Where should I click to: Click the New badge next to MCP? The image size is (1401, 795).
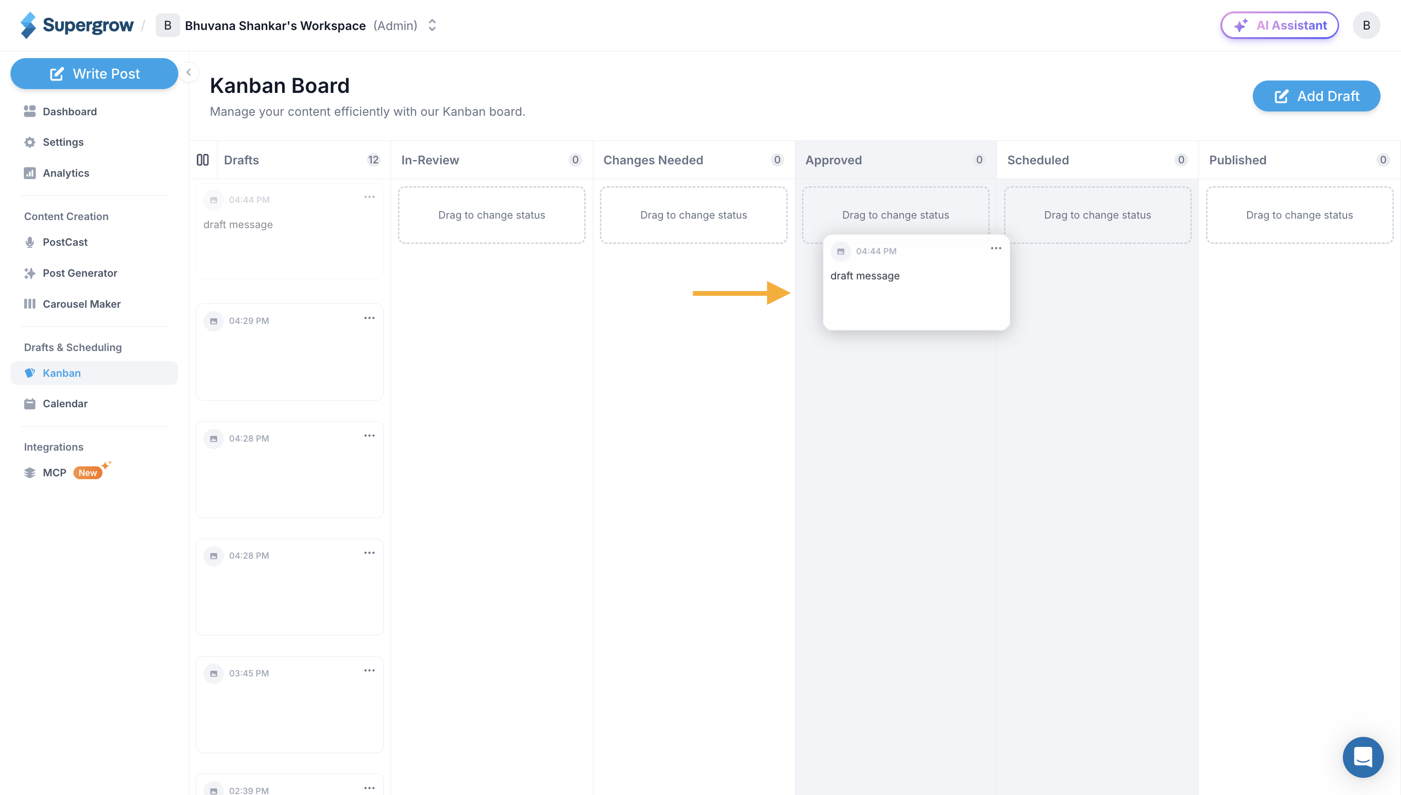[x=87, y=473]
